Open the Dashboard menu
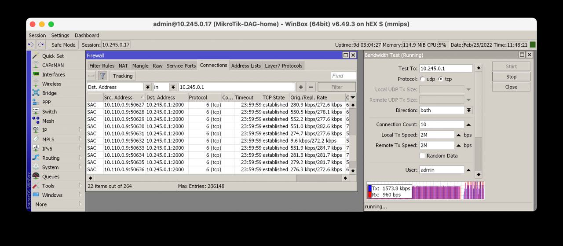Screen dimensions: 563x246 (87, 35)
